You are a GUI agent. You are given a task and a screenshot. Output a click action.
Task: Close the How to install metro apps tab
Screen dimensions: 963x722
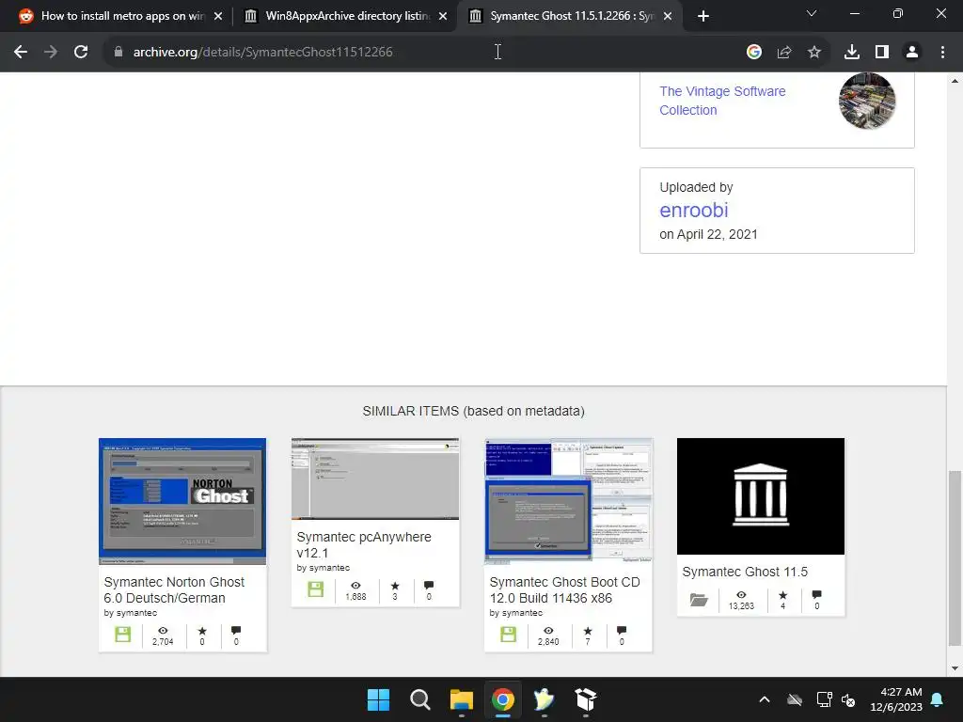point(218,16)
